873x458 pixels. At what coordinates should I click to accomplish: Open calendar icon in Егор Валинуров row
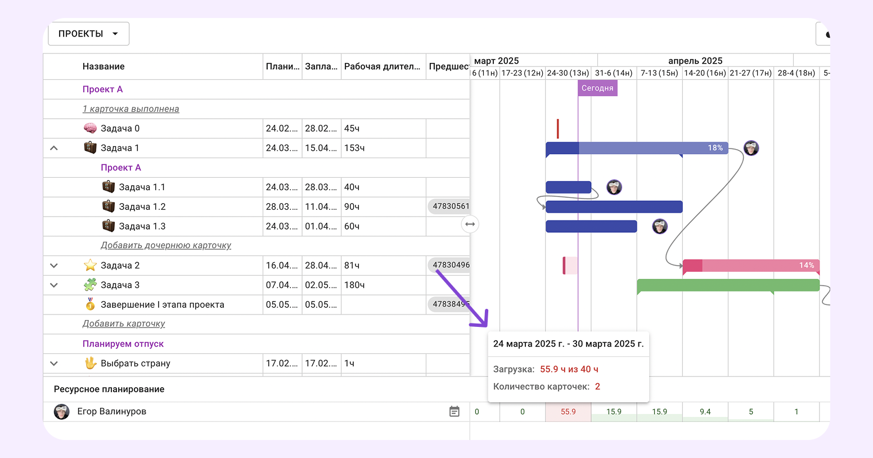point(454,412)
